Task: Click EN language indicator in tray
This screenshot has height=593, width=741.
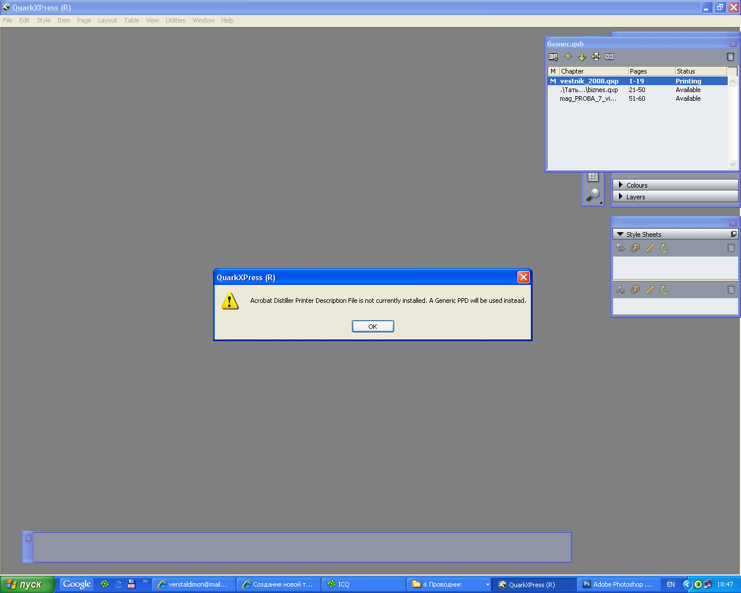Action: 671,584
